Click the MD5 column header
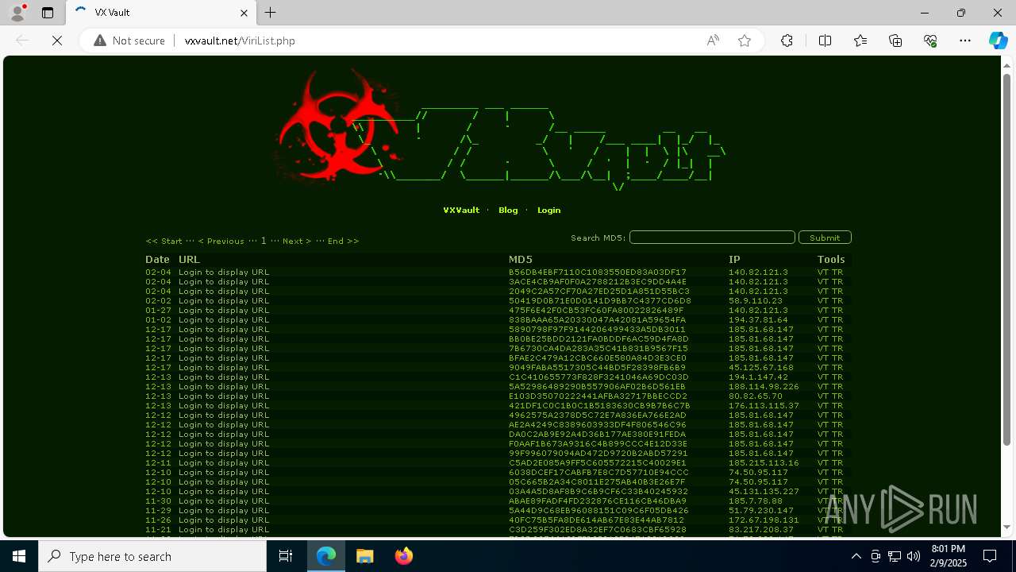Viewport: 1016px width, 572px height. [x=520, y=260]
